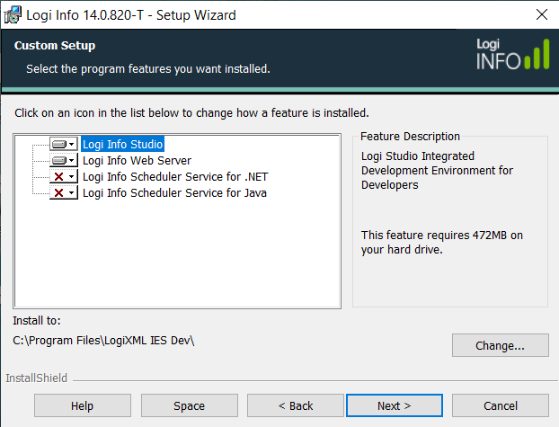Open install-state dropdown for Logi Info Web Server
Image resolution: width=559 pixels, height=427 pixels.
click(64, 161)
